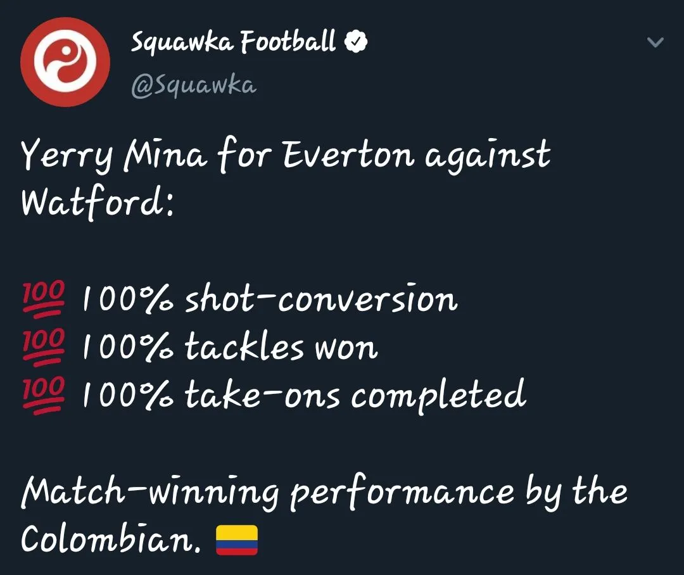Expand the tweet options chevron
This screenshot has height=575, width=684.
(x=655, y=42)
